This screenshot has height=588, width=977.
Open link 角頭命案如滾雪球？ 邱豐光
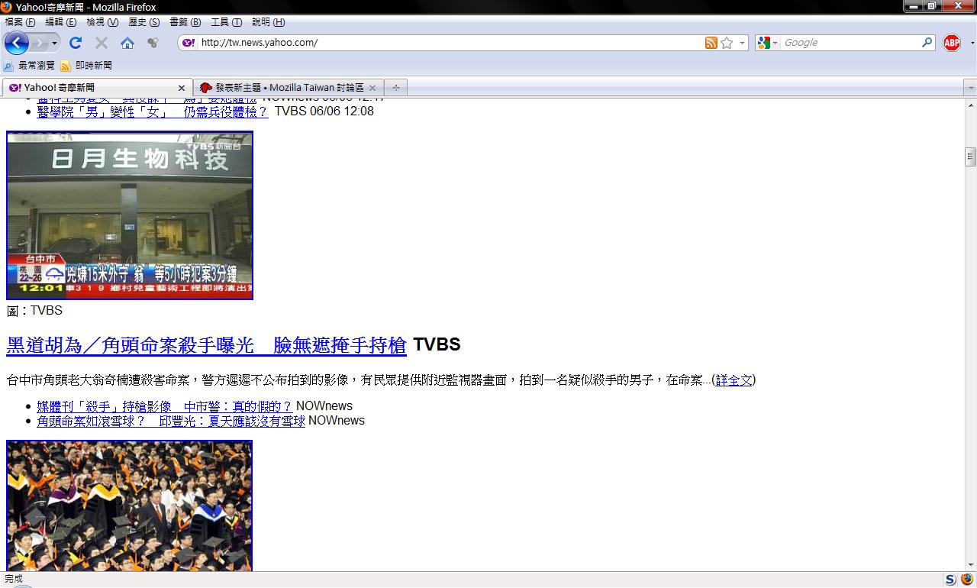coord(171,421)
